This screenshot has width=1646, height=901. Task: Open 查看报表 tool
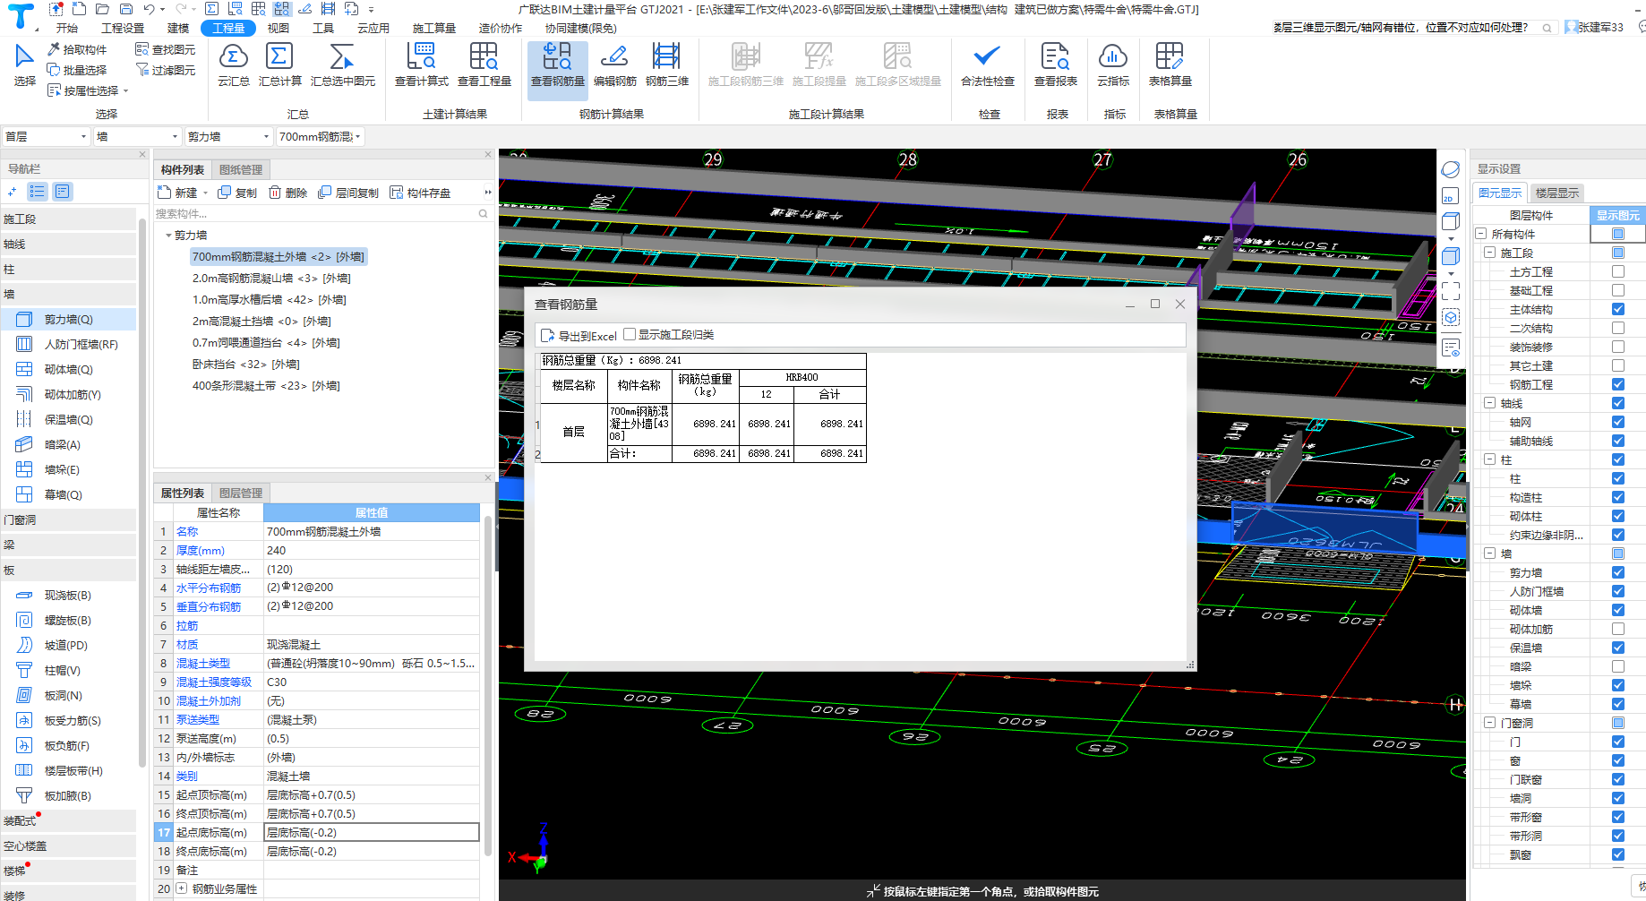[1055, 64]
